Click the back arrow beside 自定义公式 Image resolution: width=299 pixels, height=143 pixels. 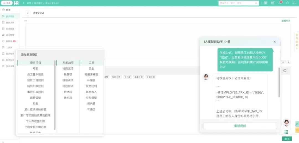[x=28, y=13]
